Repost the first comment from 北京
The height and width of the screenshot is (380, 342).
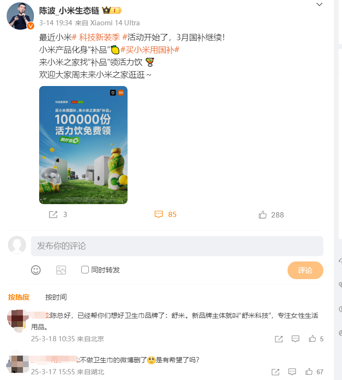(x=279, y=339)
